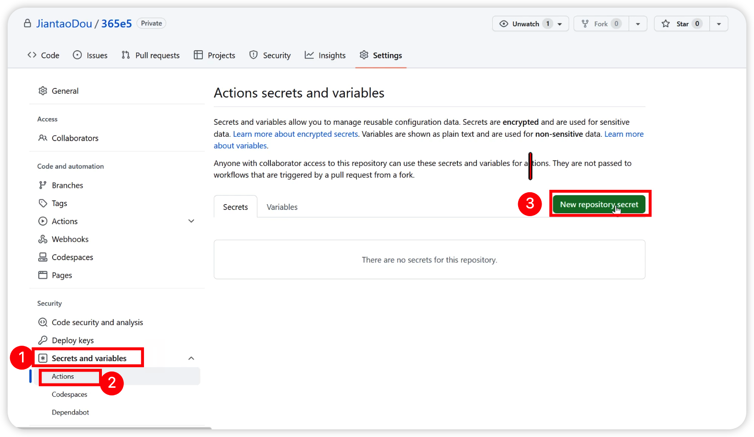
Task: Open the Code tab label
Action: pos(50,55)
